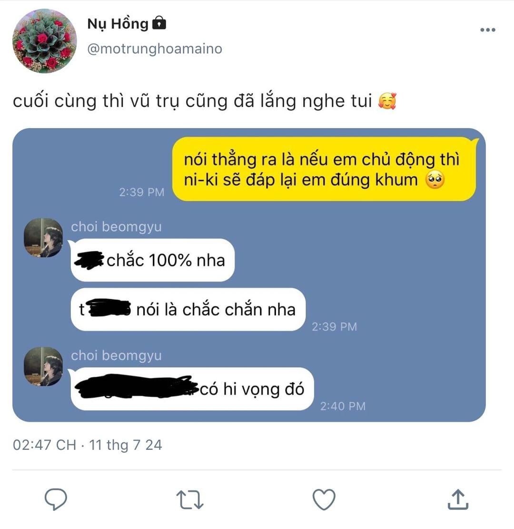514x529 pixels.
Task: Tap the tweet timestamp 02:47 CH
Action: click(x=44, y=445)
